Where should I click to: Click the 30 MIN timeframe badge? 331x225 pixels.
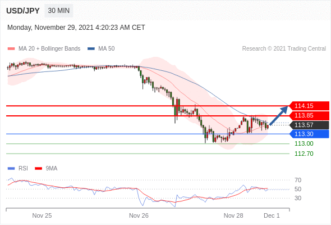click(x=59, y=11)
